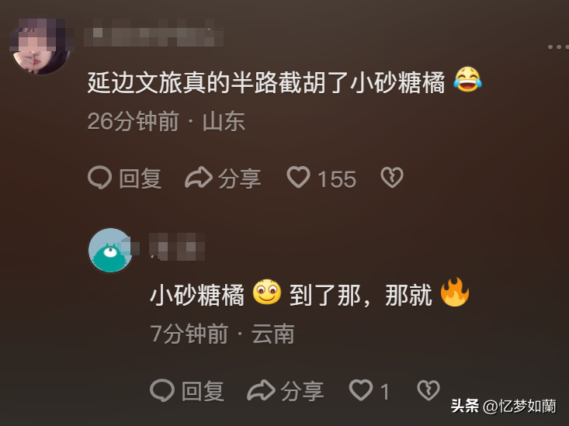Viewport: 569px width, 426px height.
Task: Click the 分享 label under the first comment
Action: point(240,178)
